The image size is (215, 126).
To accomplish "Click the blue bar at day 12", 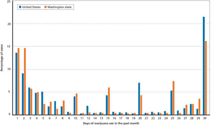I will [x=87, y=110].
